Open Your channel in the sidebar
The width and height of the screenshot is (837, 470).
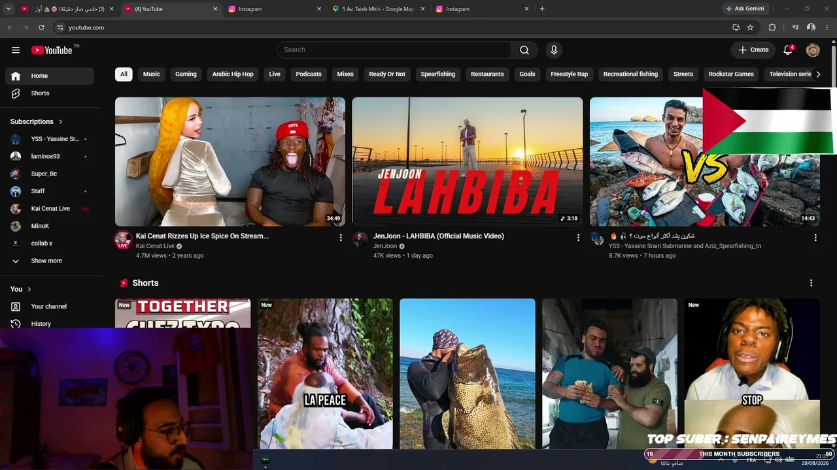tap(50, 306)
